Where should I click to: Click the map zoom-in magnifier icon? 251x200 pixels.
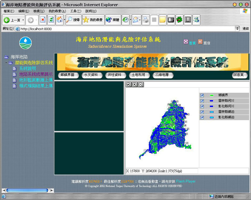pos(135,85)
